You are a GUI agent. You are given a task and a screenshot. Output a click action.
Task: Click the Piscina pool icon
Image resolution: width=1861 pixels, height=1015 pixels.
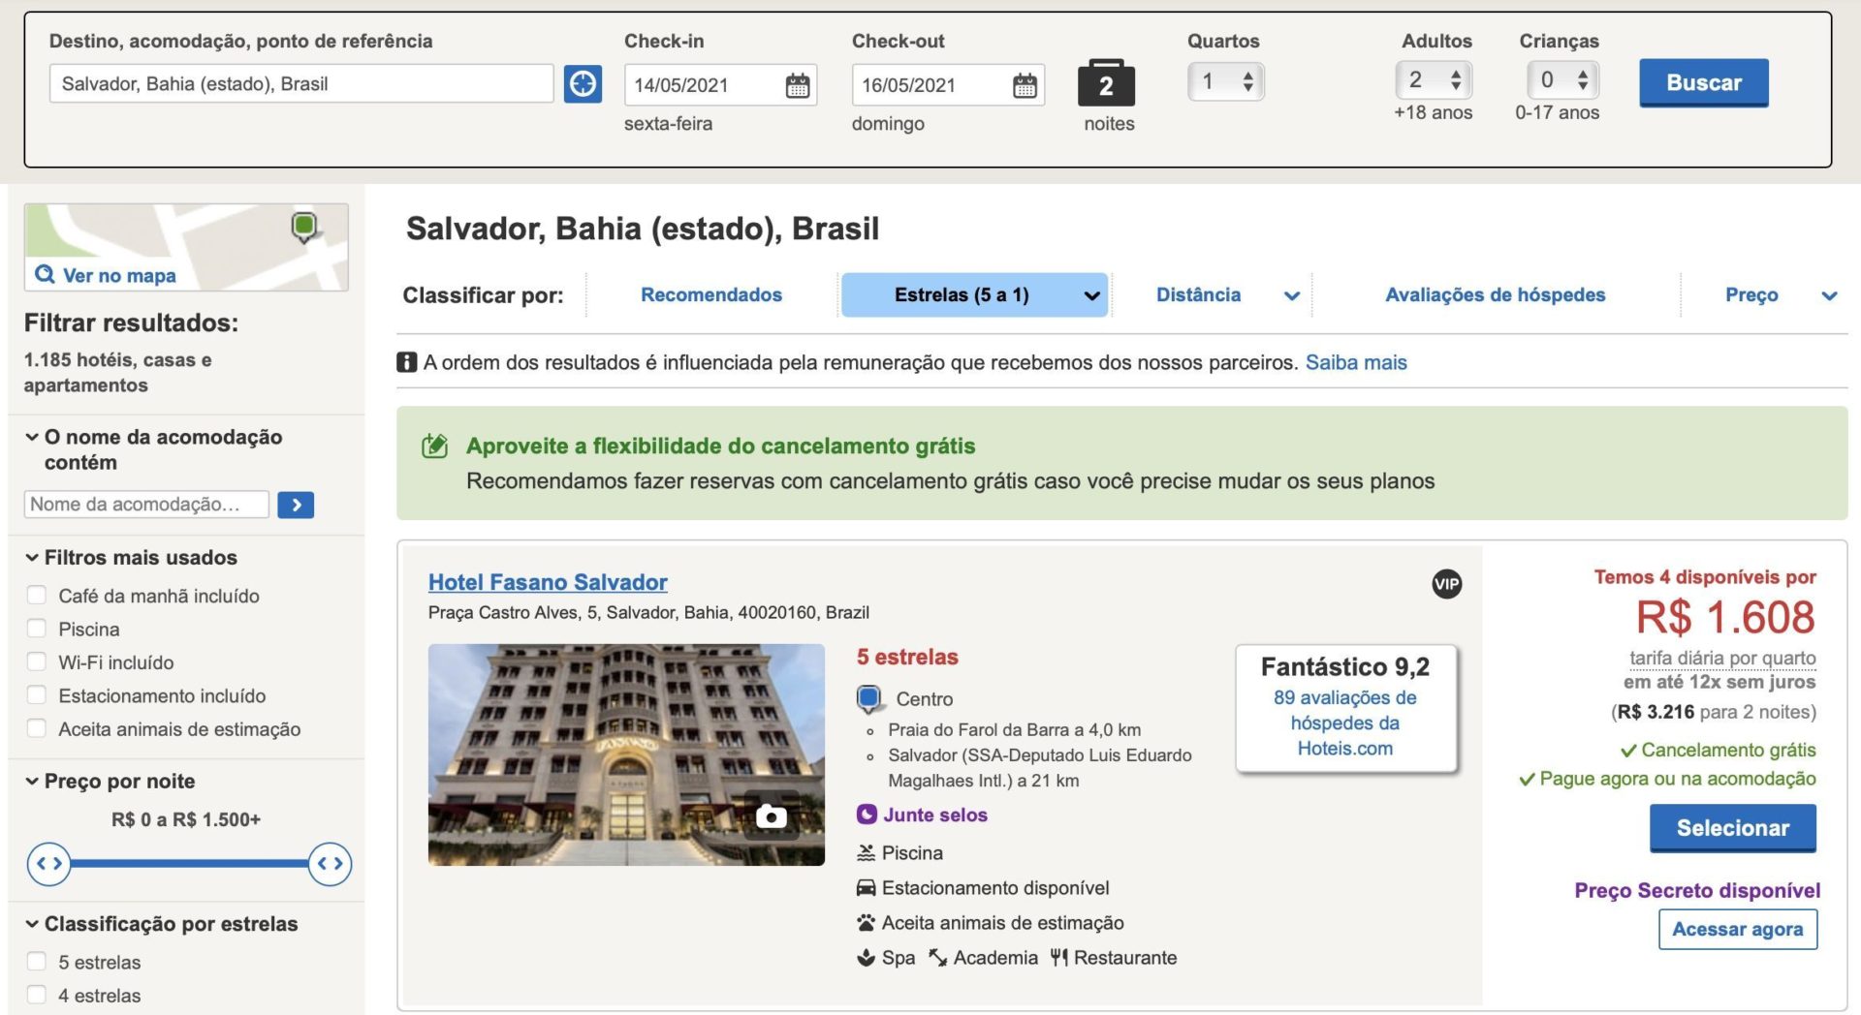click(867, 852)
